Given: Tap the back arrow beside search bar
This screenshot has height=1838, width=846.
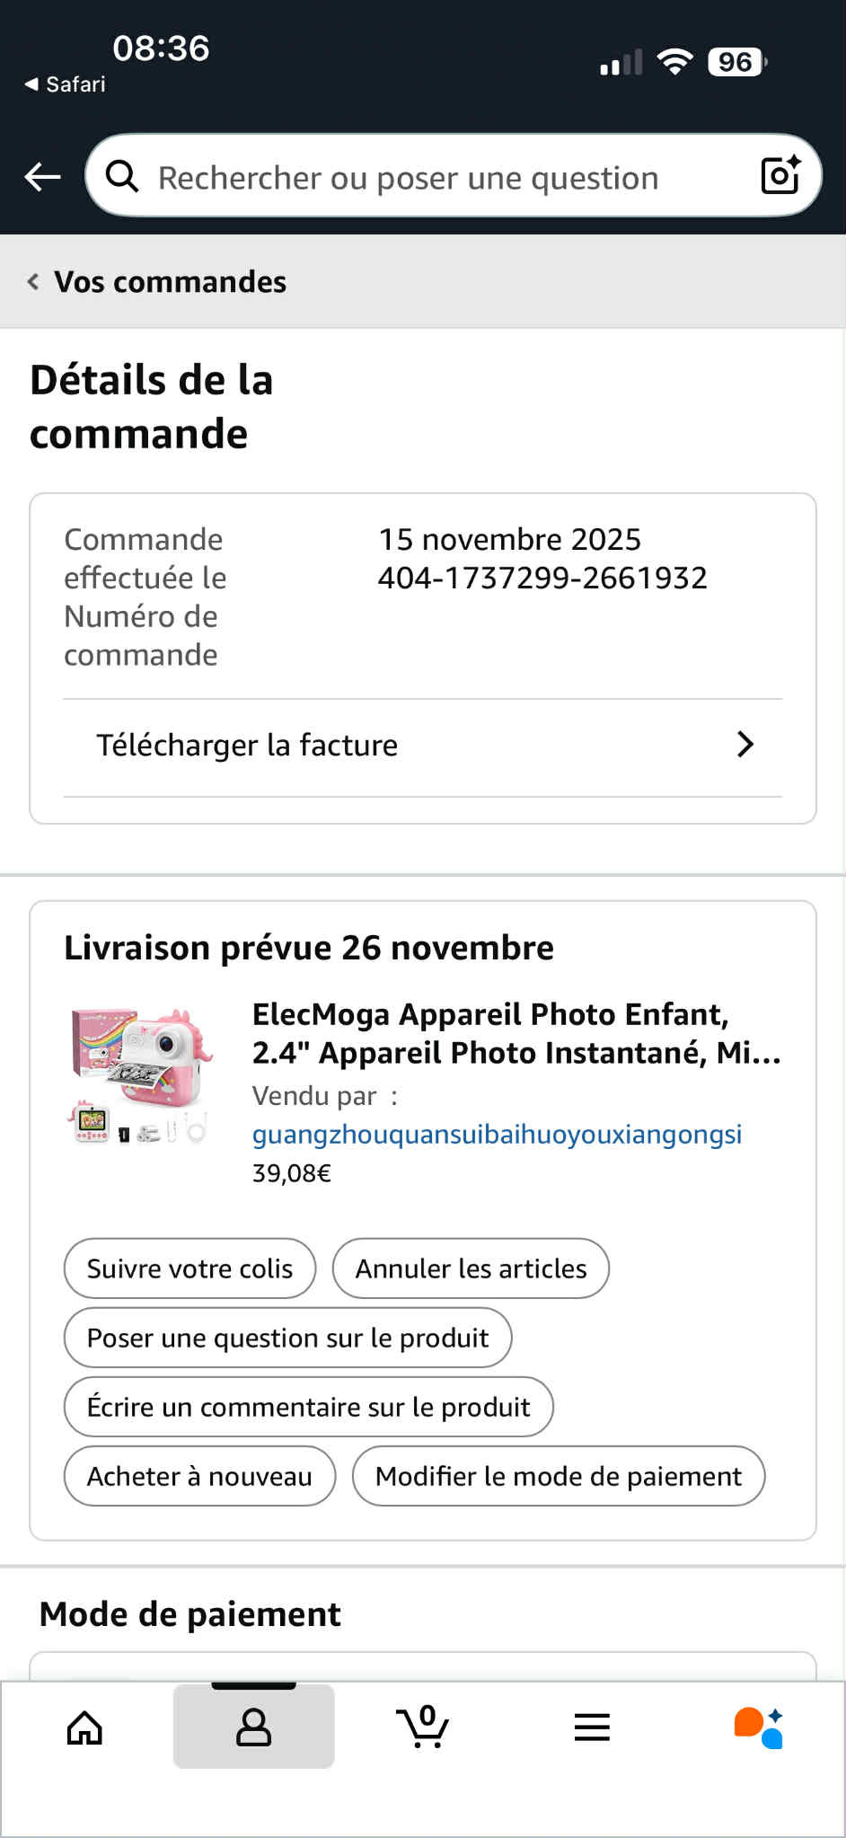Looking at the screenshot, I should tap(42, 176).
